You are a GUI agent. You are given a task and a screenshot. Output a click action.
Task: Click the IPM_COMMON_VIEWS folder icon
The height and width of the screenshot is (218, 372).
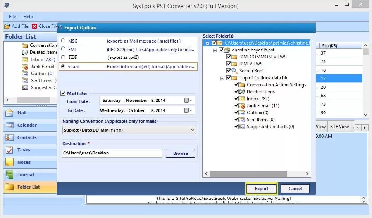(234, 57)
